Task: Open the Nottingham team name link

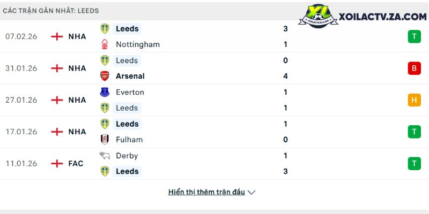Action: pos(138,44)
